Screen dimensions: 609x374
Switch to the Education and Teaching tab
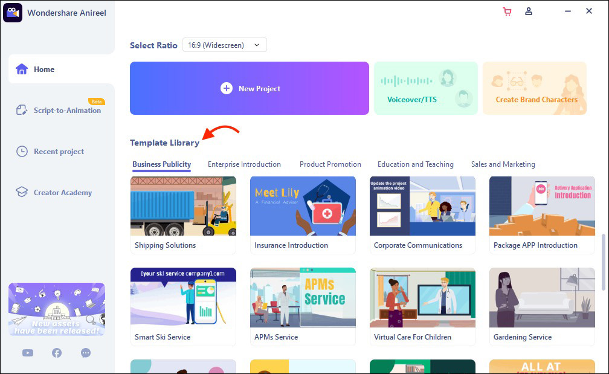pos(416,164)
